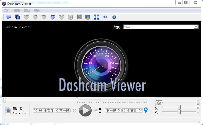Click the merge film clip icon
The image size is (203, 125).
79,17
